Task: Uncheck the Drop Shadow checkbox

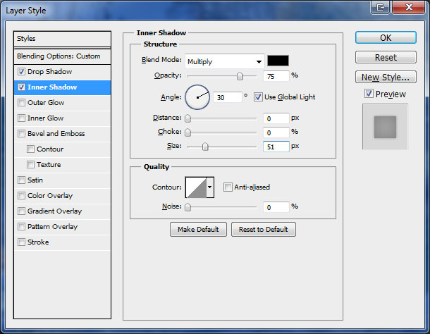Action: [x=22, y=72]
